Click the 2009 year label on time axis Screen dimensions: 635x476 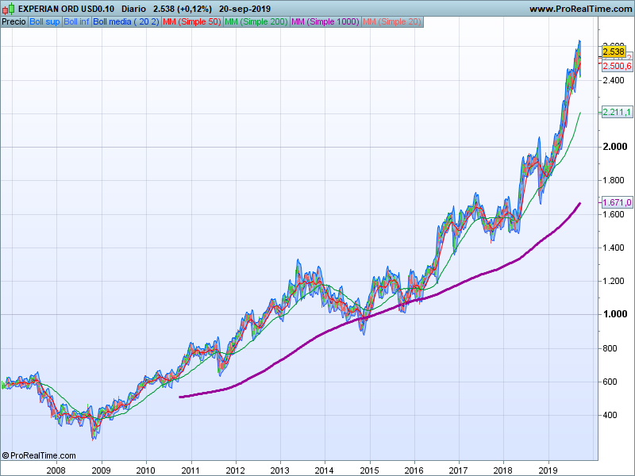101,470
